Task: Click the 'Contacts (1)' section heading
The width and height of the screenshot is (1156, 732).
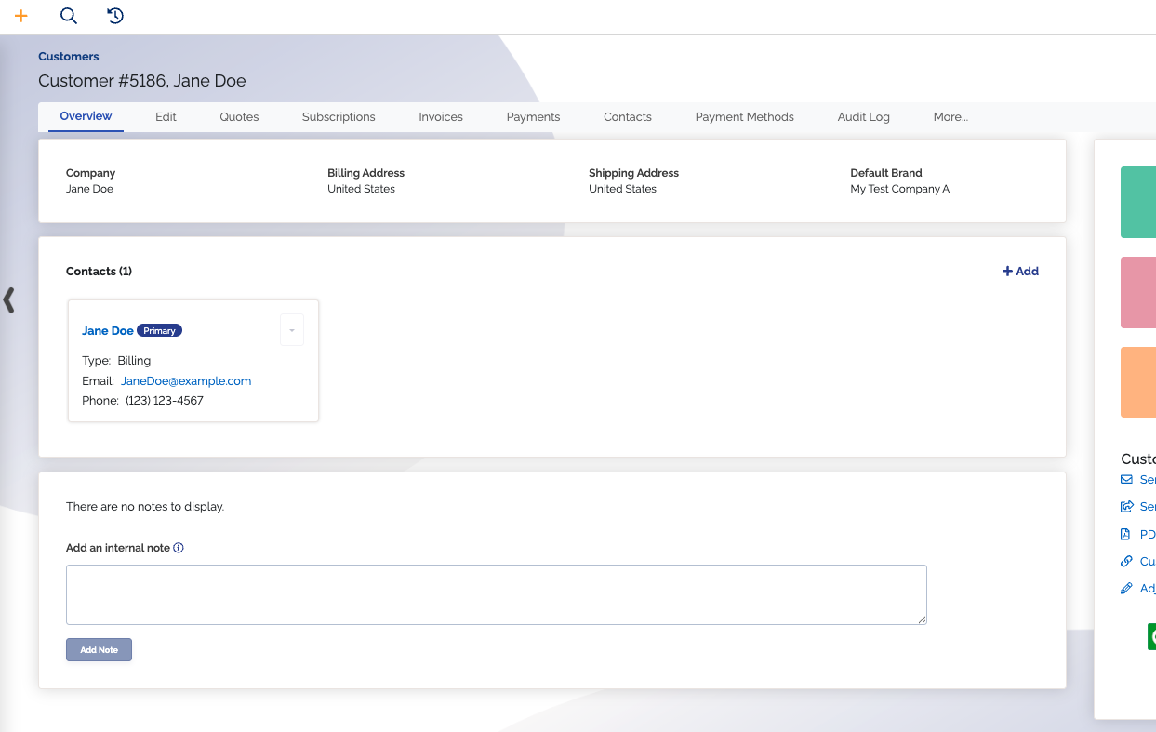Action: 99,272
